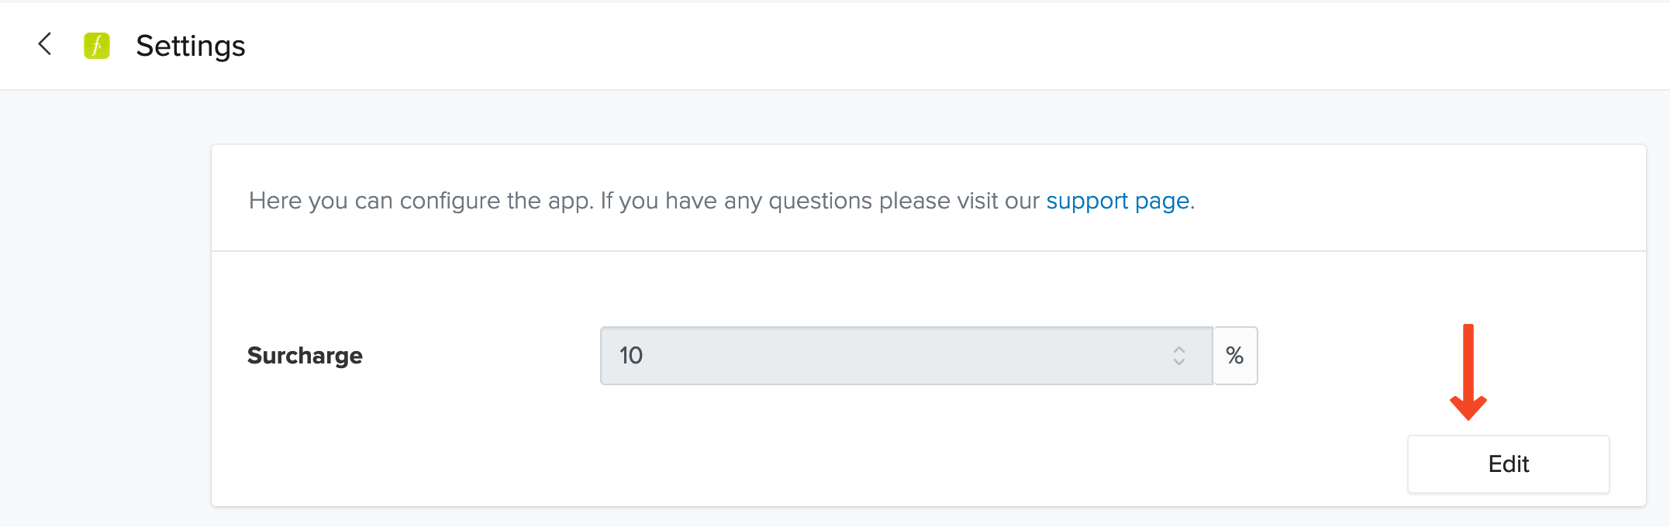Click the lime square icon beside Settings
The height and width of the screenshot is (527, 1670).
[x=97, y=46]
